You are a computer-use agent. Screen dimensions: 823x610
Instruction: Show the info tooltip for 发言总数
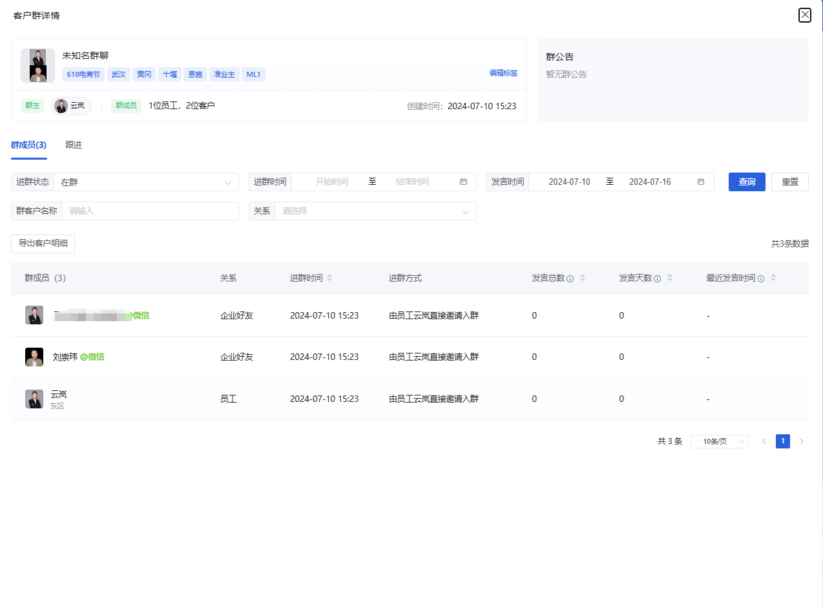click(x=570, y=279)
